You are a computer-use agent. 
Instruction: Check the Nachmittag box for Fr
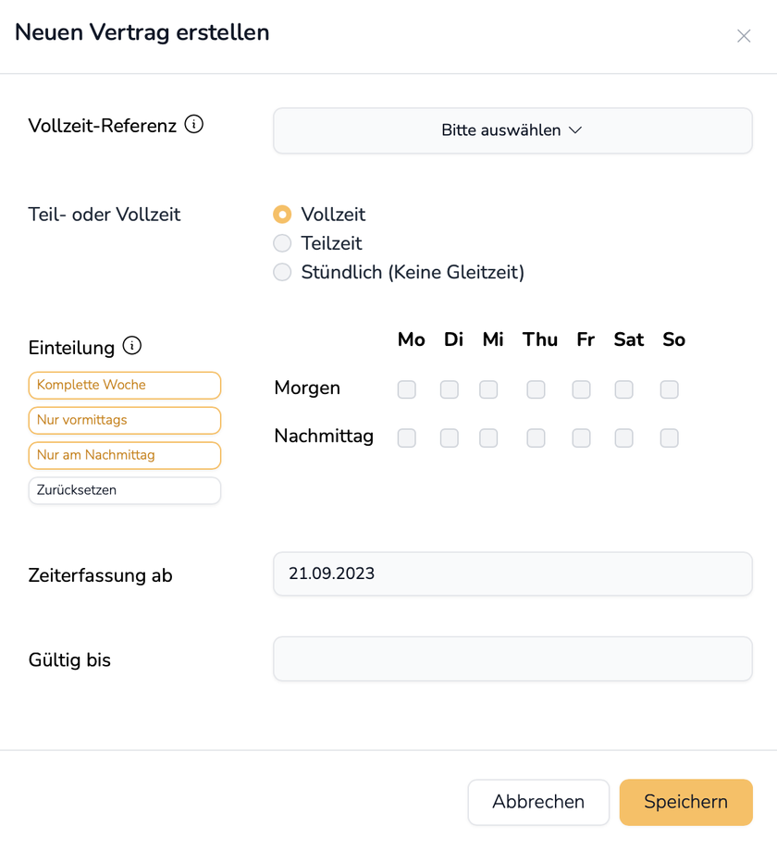(x=581, y=437)
